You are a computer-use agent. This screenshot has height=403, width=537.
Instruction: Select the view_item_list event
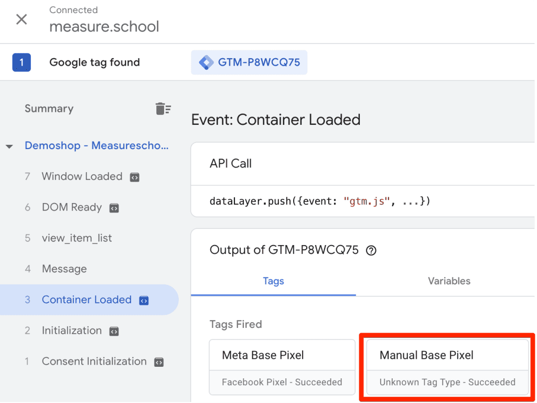(77, 238)
